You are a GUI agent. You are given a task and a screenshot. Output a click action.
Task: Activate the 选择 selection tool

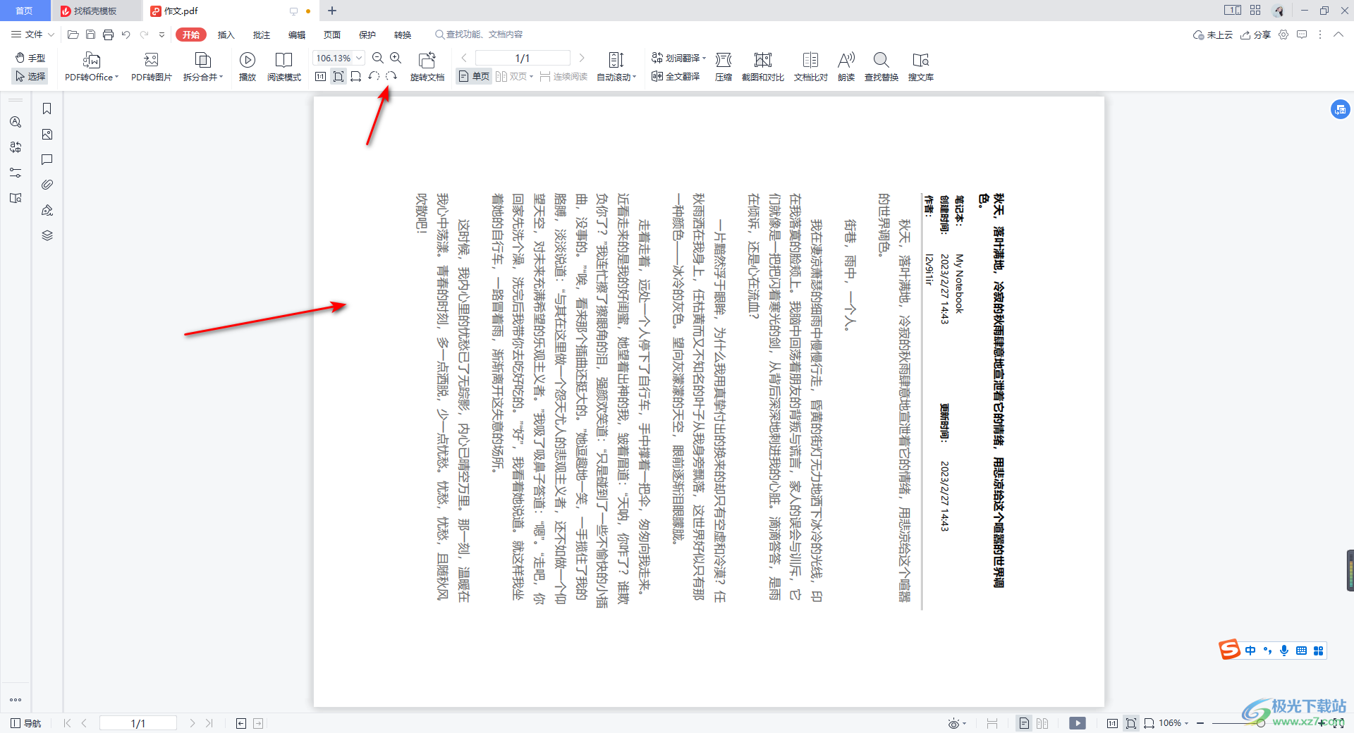pos(30,76)
